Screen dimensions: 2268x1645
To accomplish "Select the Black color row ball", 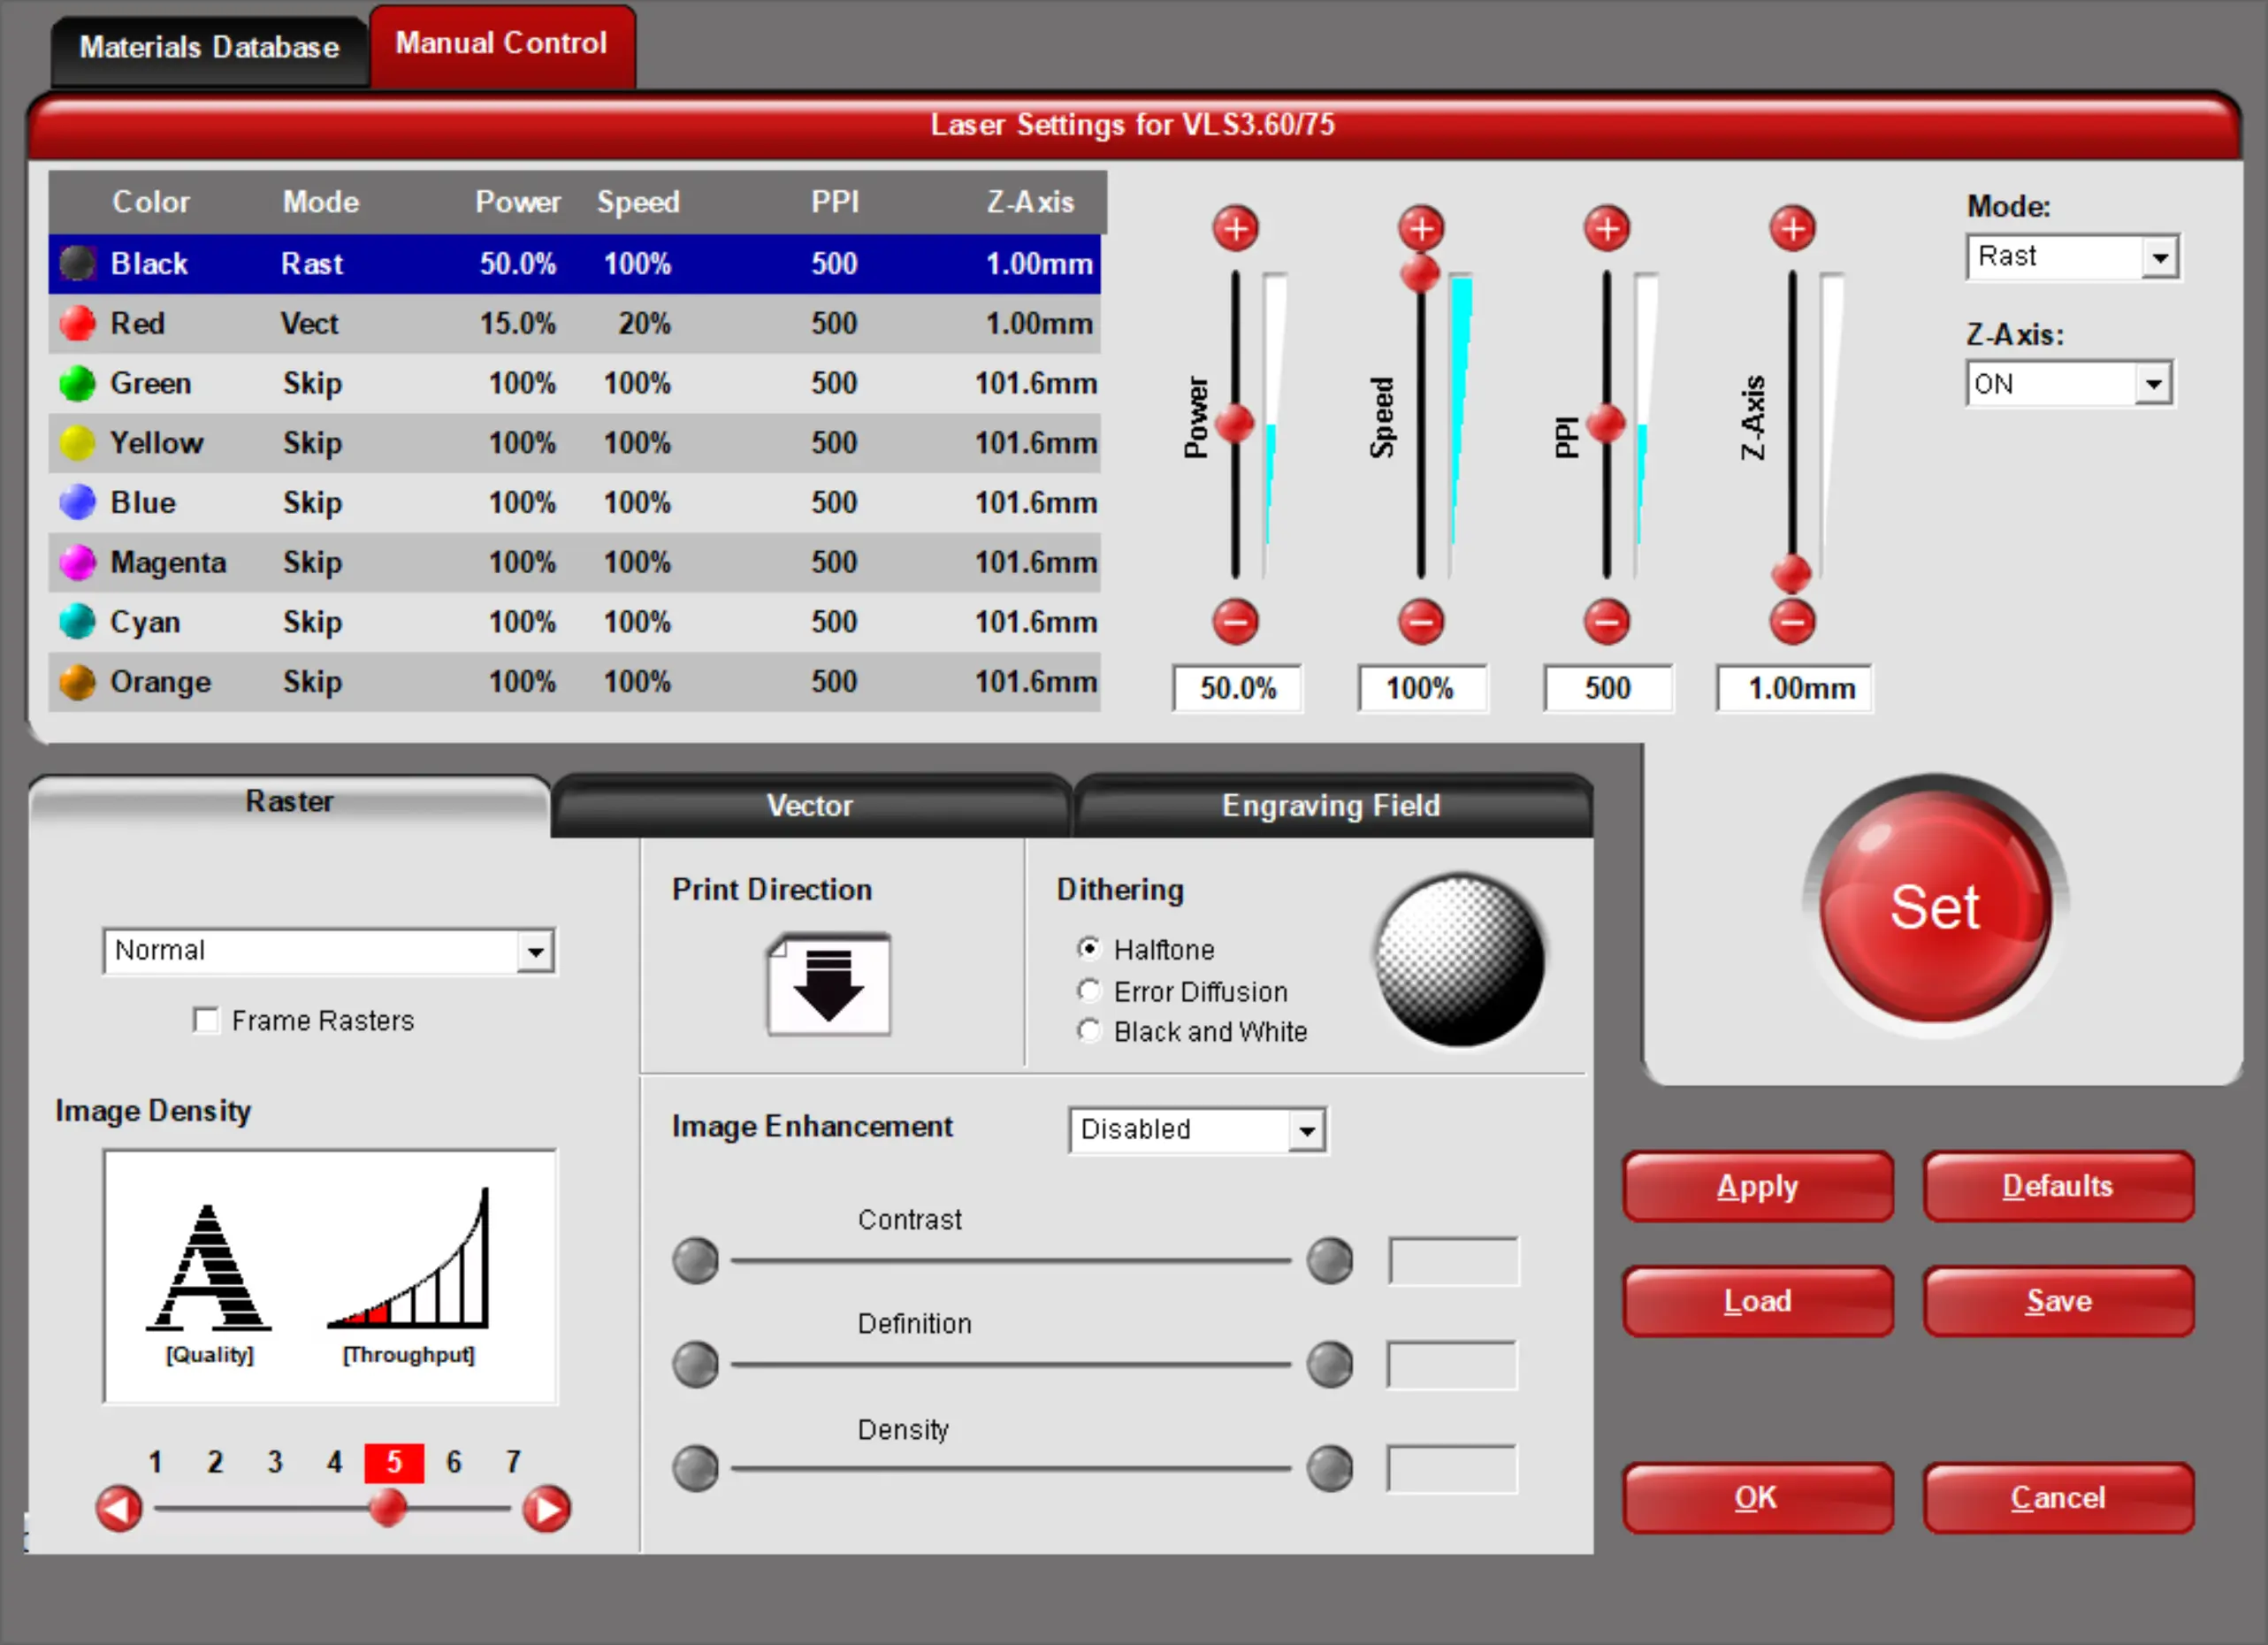I will pos(77,263).
